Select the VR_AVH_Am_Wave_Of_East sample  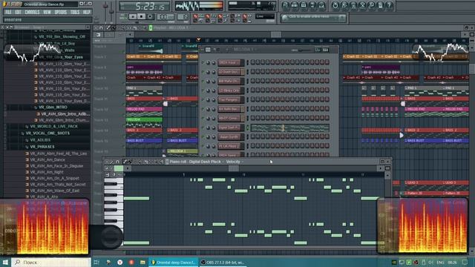[x=54, y=191]
